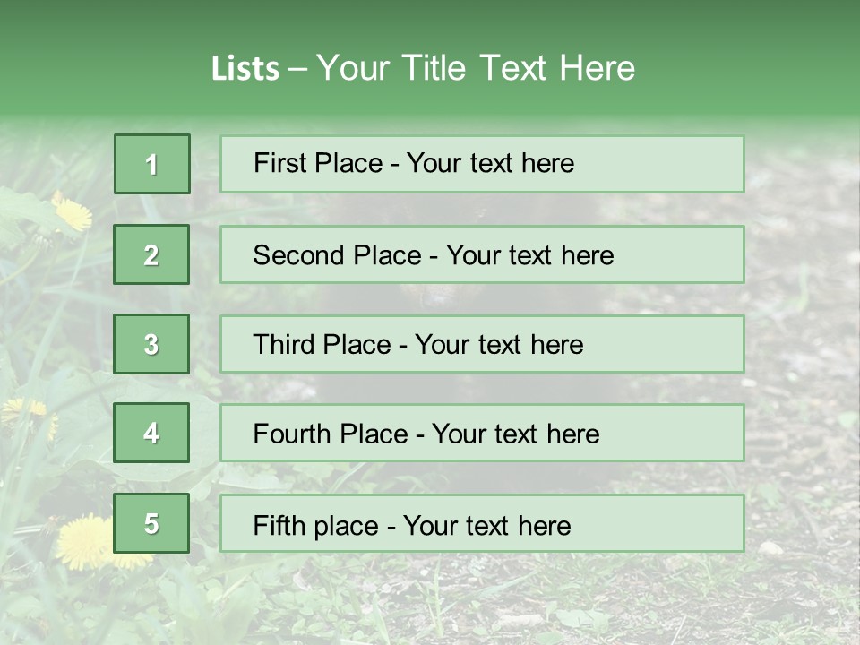Click the 'Fourth Place - Your text here' bar
Image resolution: width=860 pixels, height=645 pixels.
click(482, 433)
